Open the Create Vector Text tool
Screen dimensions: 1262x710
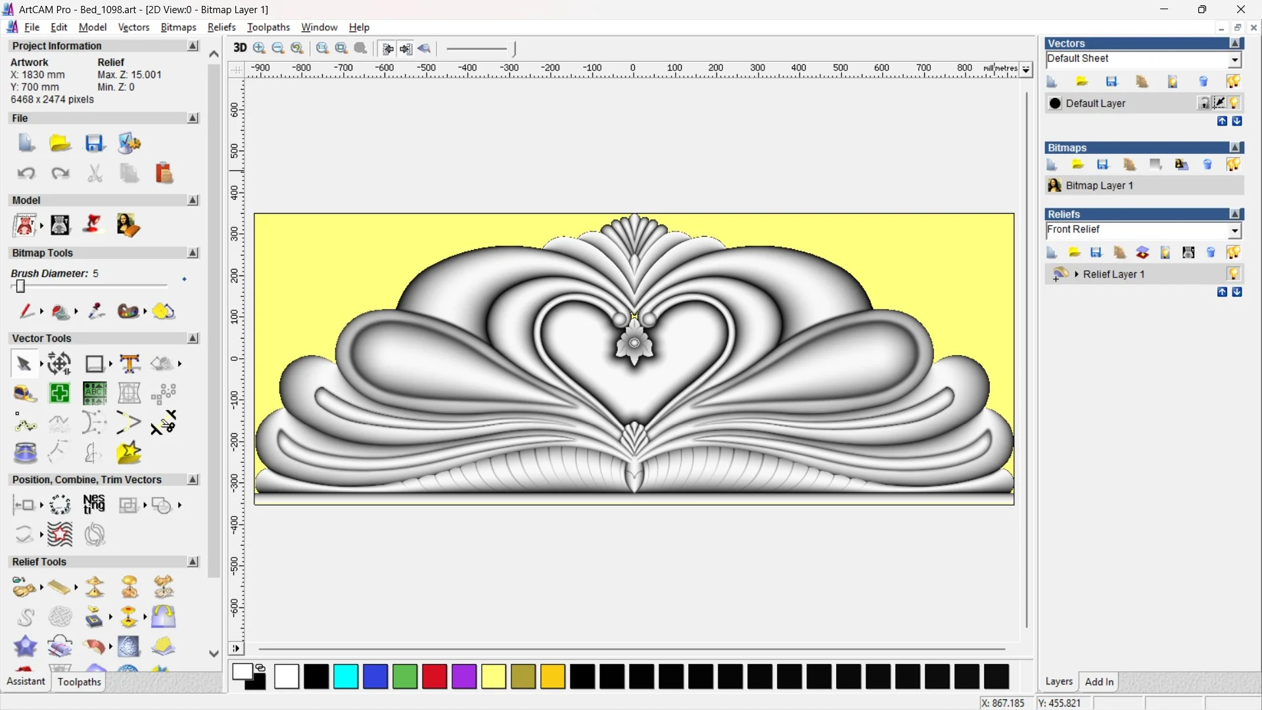pos(129,364)
